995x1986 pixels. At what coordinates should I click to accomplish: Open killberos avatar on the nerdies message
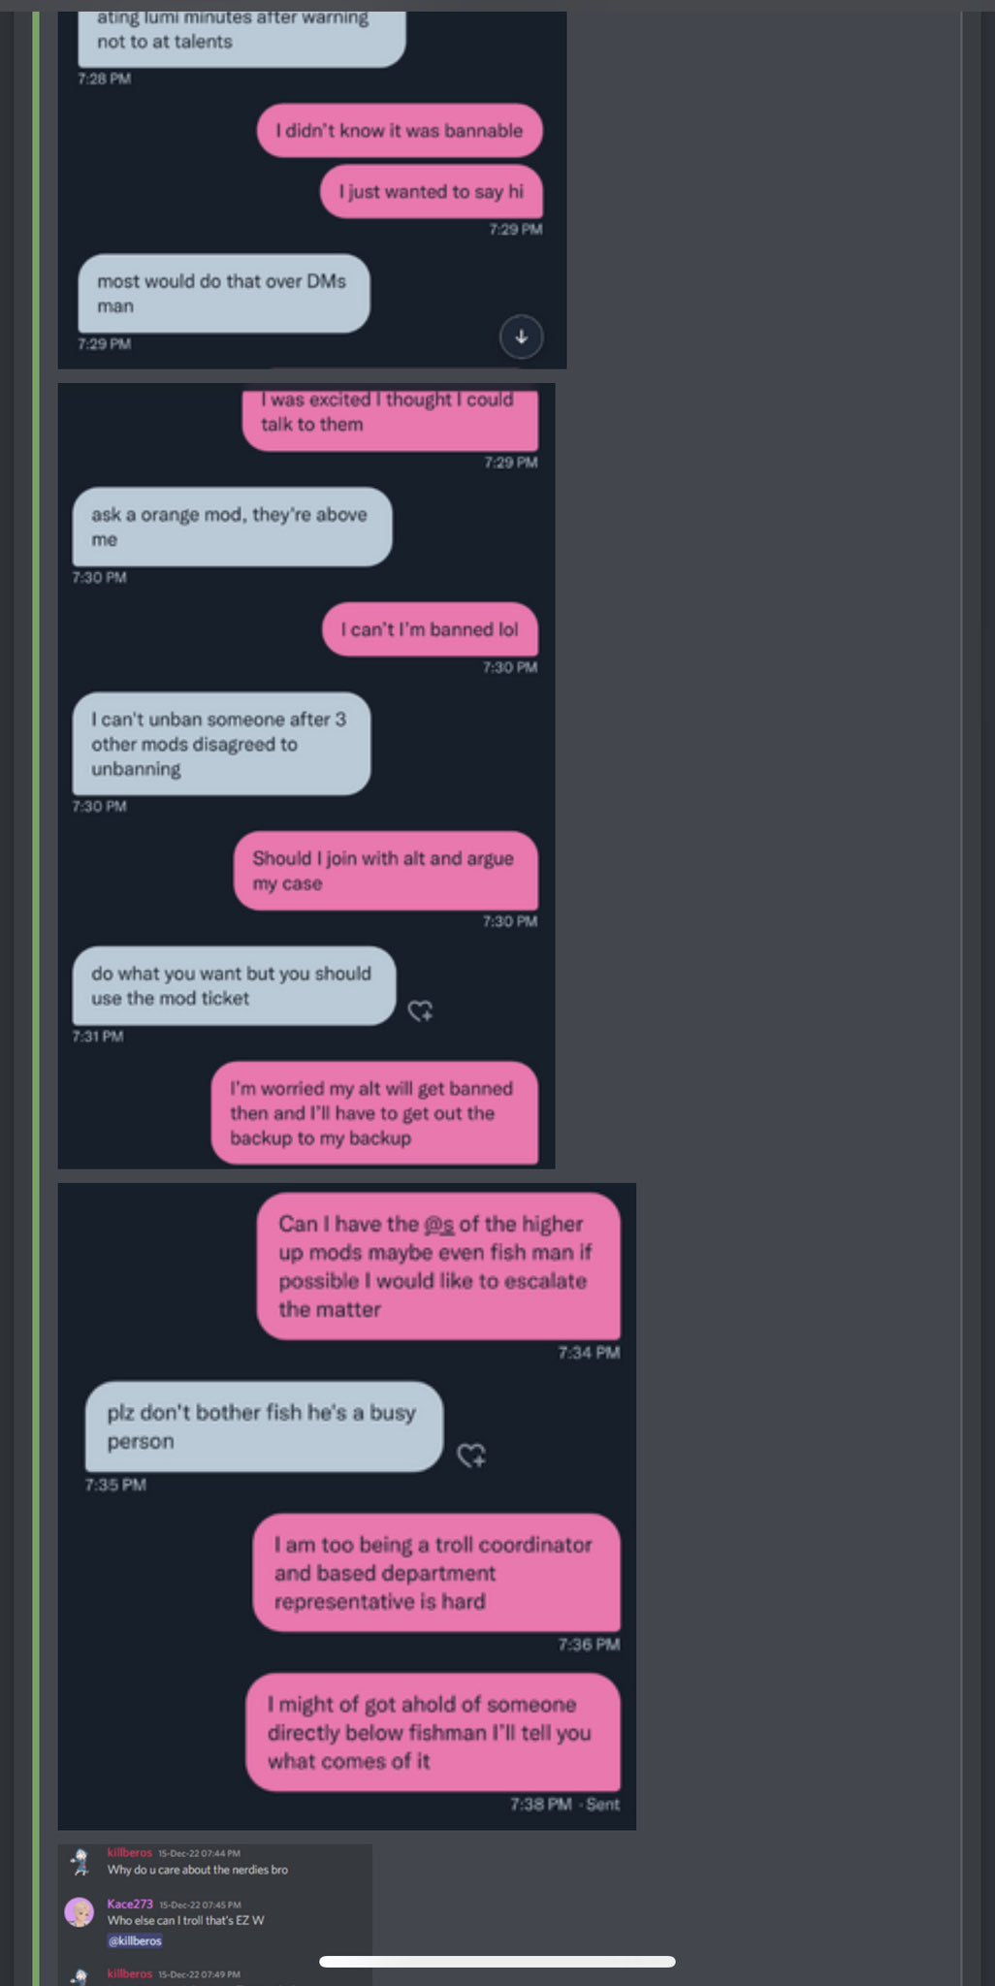point(81,1861)
